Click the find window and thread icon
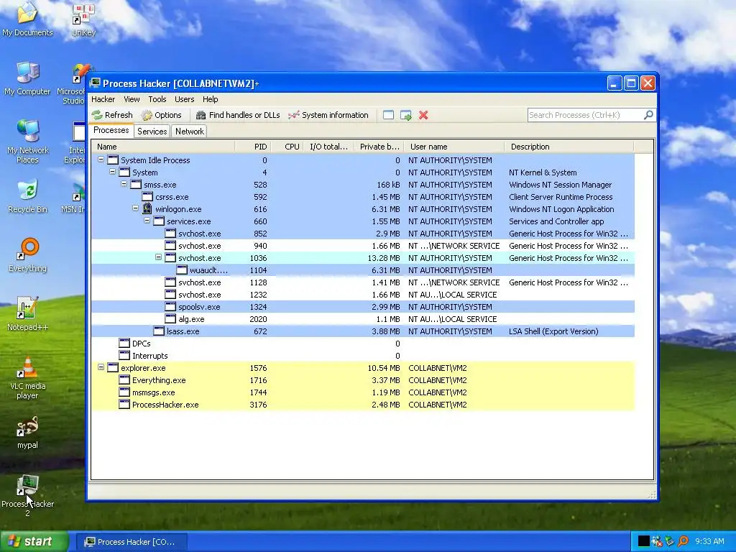 [406, 115]
